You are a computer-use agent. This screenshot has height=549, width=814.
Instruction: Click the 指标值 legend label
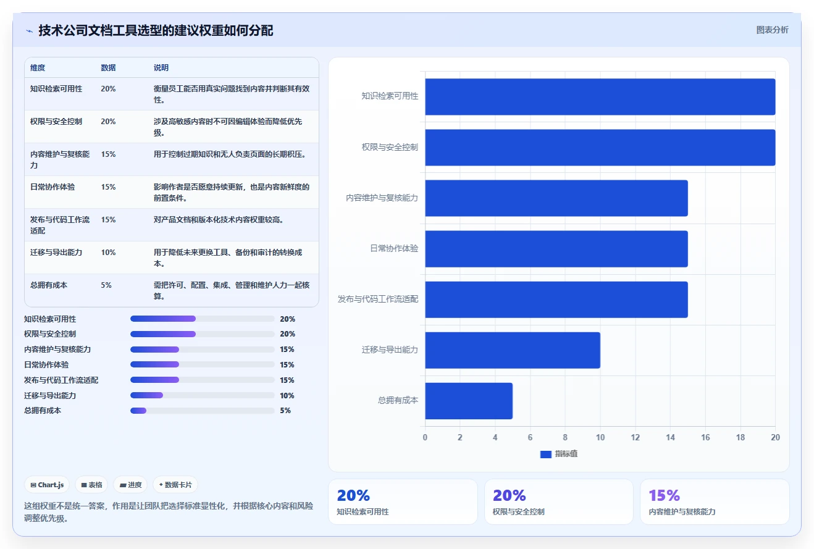tap(566, 454)
